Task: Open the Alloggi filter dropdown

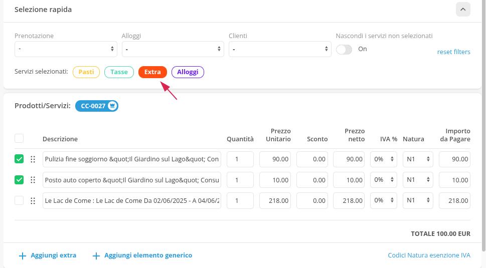Action: pyautogui.click(x=173, y=49)
